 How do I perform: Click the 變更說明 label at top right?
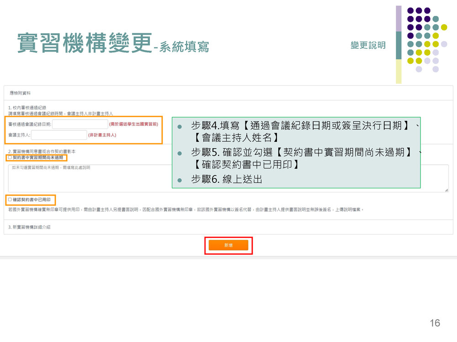tap(368, 46)
